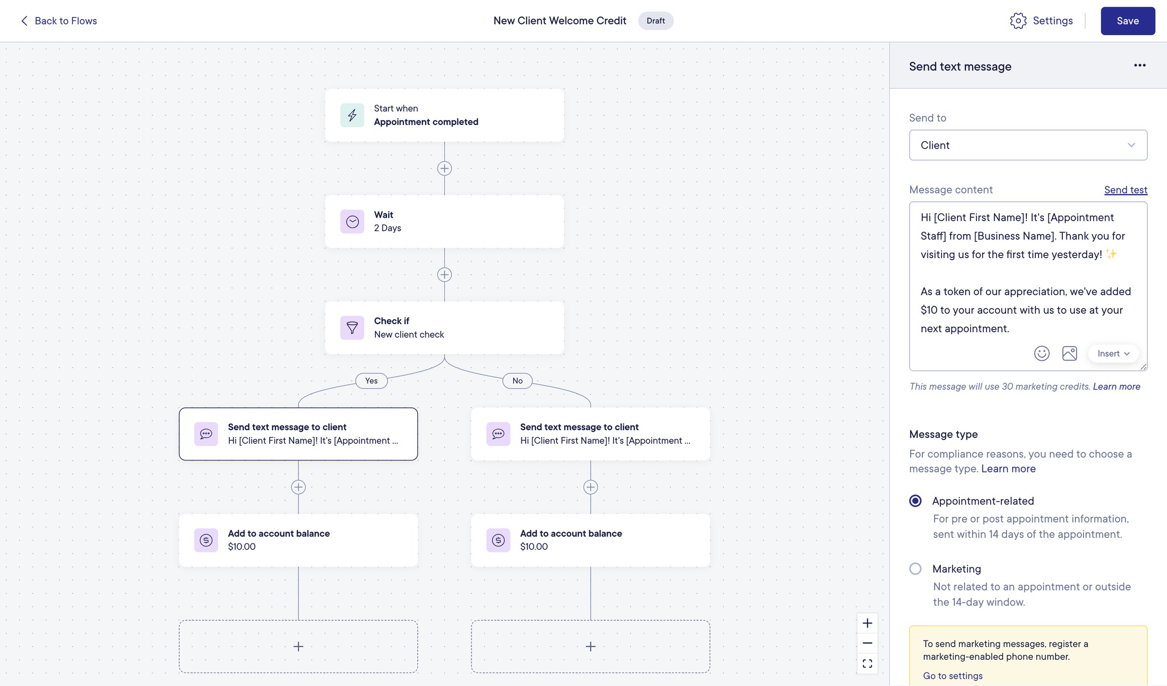Screen dimensions: 1167x686
Task: Click dollar icon on No branch balance card
Action: tap(498, 540)
